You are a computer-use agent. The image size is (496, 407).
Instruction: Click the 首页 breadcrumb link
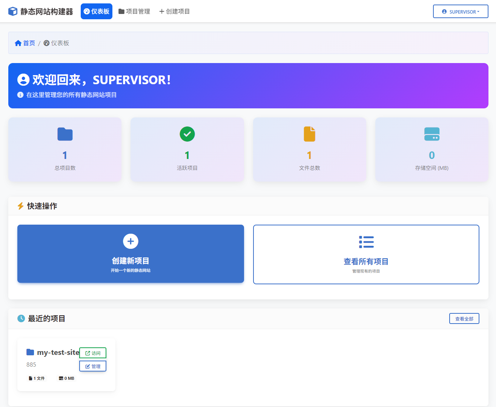pos(29,43)
